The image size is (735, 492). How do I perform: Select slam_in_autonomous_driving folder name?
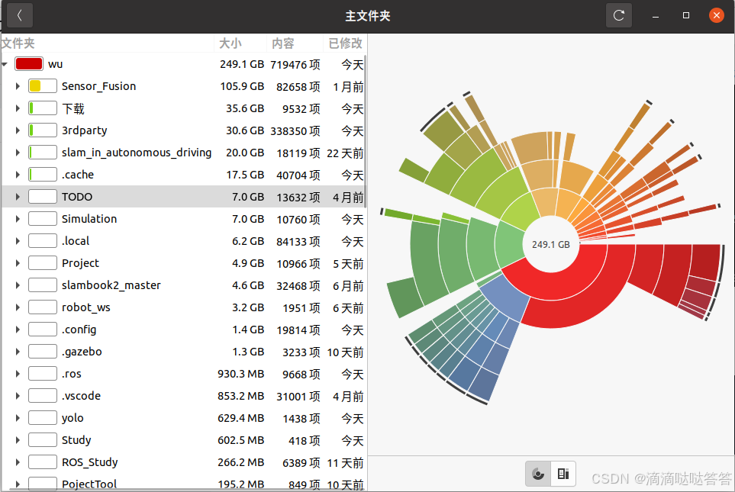point(137,153)
